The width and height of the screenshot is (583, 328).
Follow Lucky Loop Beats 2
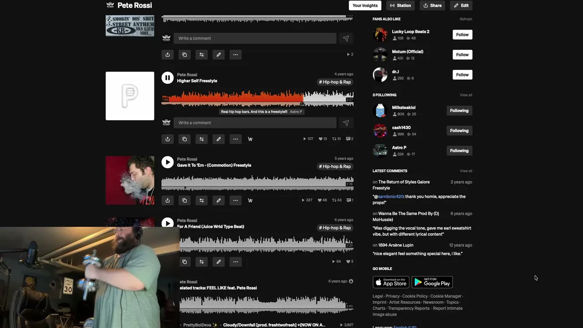click(462, 35)
